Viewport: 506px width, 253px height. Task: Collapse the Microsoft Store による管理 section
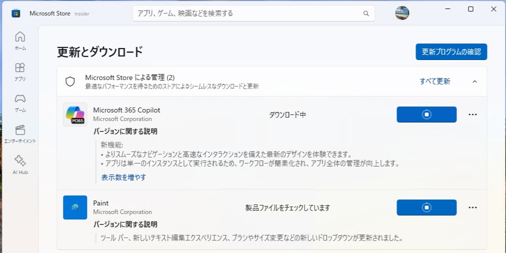point(474,81)
